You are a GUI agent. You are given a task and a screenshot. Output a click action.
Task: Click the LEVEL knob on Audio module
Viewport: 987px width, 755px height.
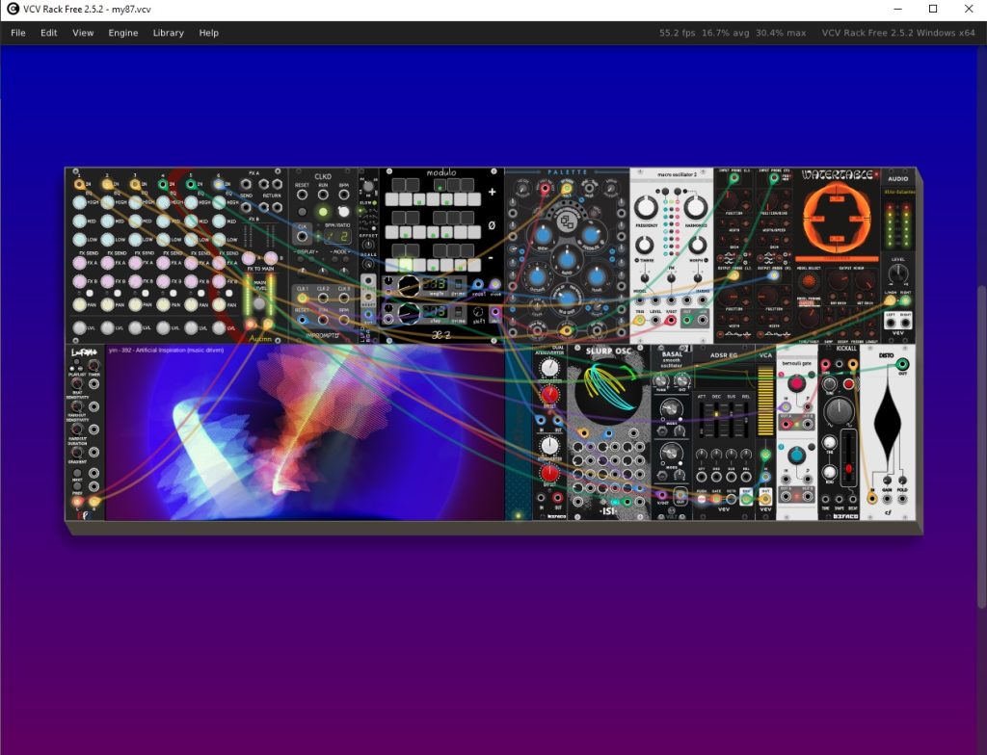point(898,273)
